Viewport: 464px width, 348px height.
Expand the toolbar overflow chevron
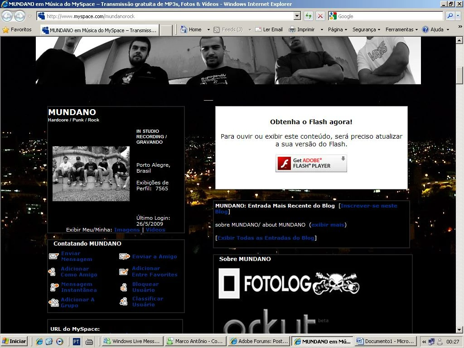(460, 26)
